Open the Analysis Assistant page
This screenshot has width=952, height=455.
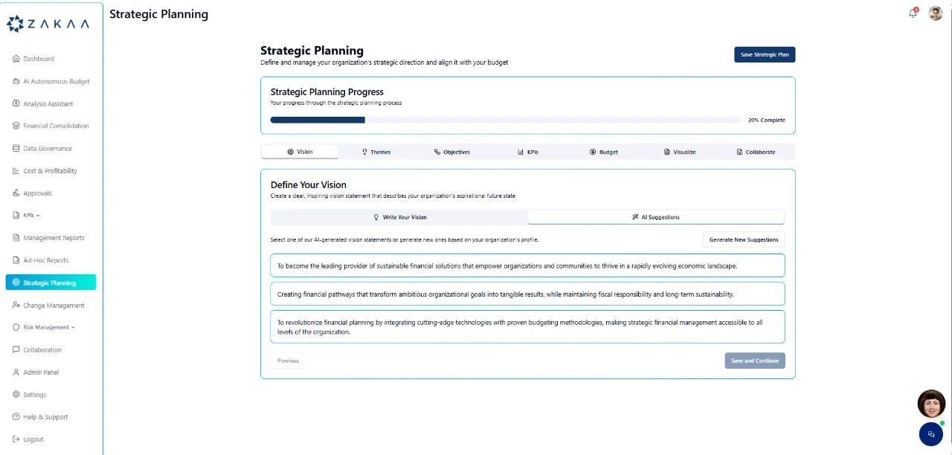click(48, 104)
